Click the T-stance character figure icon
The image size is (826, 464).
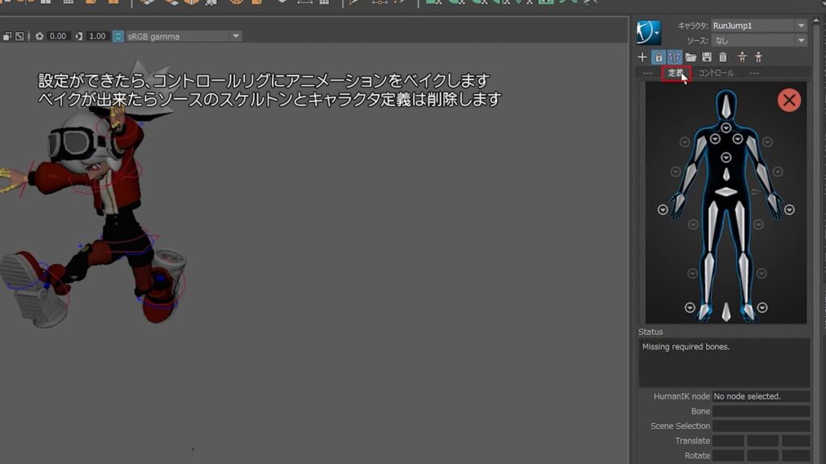tap(742, 57)
